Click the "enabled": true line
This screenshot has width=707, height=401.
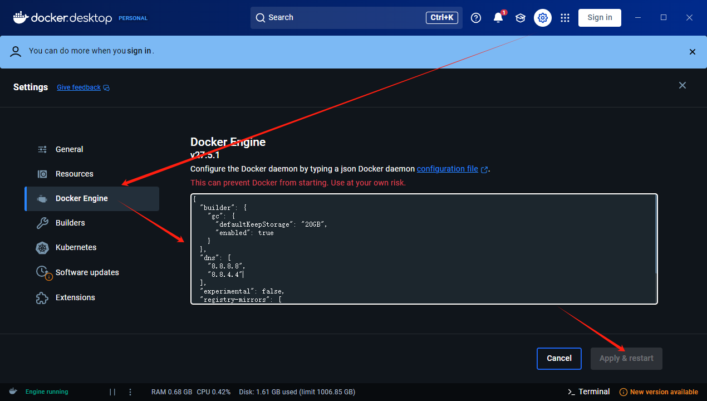pos(244,233)
